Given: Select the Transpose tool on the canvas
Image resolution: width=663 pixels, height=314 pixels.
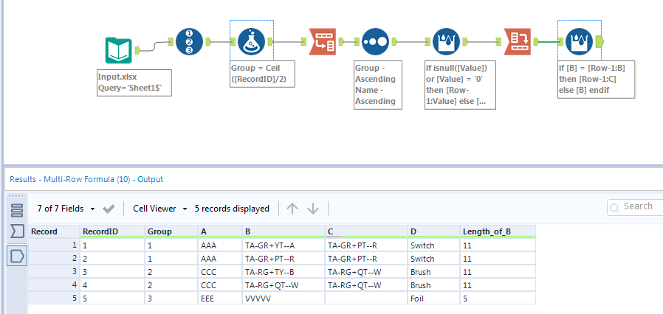Looking at the screenshot, I should pyautogui.click(x=321, y=42).
